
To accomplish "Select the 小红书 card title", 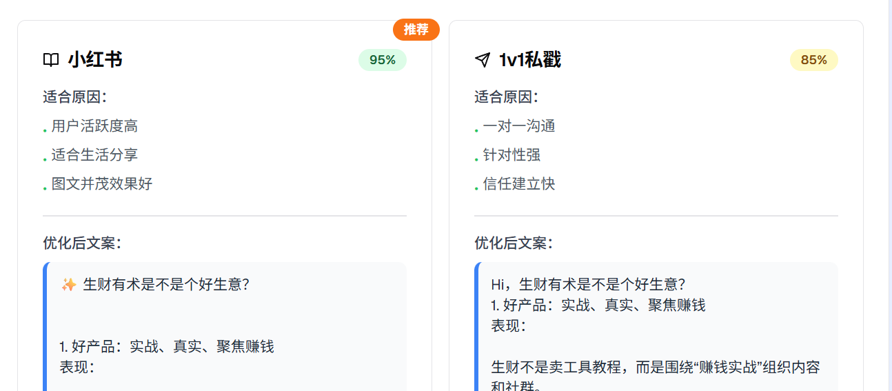I will click(95, 60).
